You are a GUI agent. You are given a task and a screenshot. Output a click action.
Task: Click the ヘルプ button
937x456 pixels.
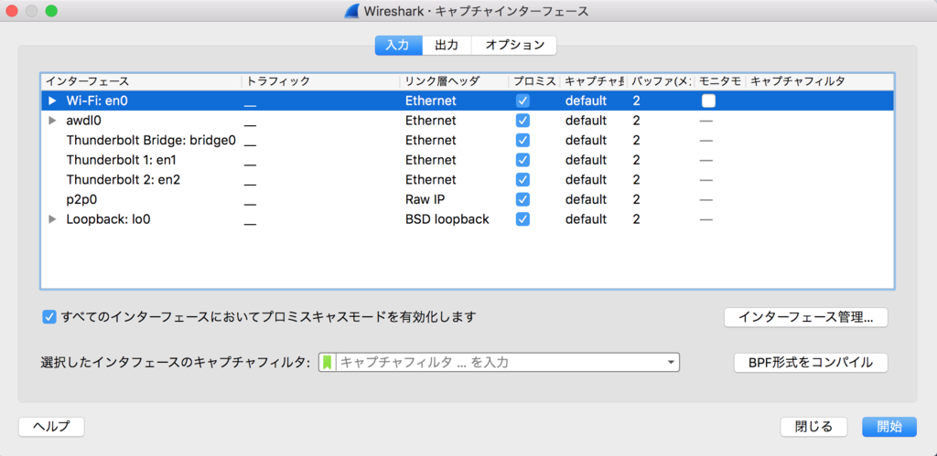51,427
